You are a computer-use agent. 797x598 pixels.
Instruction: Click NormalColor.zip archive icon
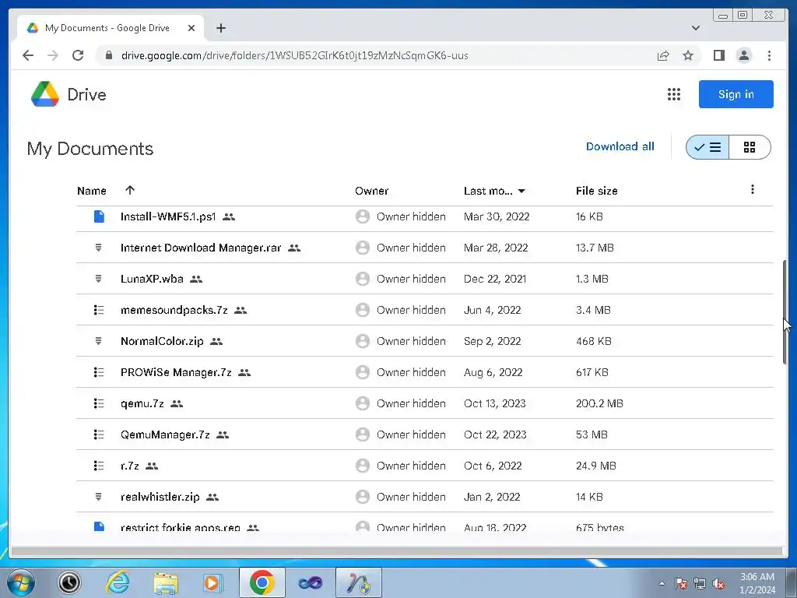[x=99, y=341]
